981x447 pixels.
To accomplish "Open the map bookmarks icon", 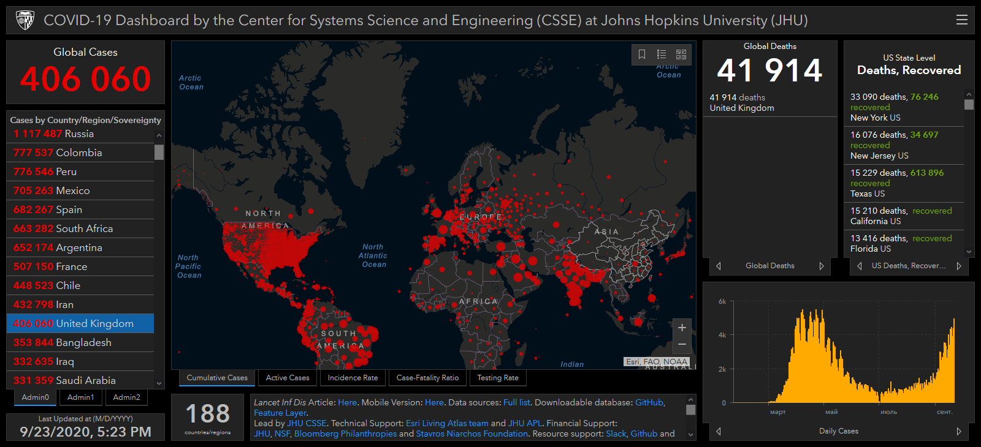I will coord(642,54).
